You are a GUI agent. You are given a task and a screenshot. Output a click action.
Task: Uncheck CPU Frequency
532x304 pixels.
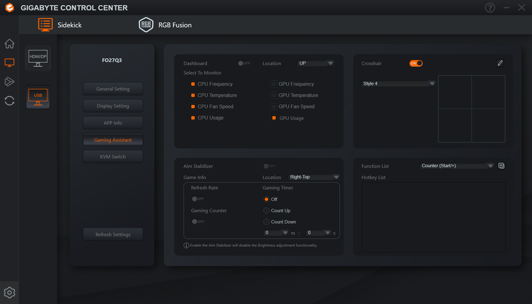(193, 84)
